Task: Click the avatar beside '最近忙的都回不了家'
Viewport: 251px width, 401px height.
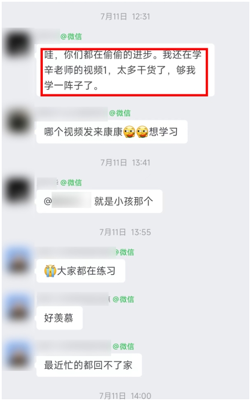Action: (x=18, y=355)
